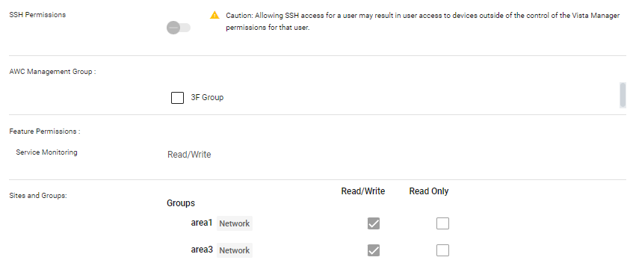Click the Network tag beside area3
The height and width of the screenshot is (269, 627).
(235, 250)
